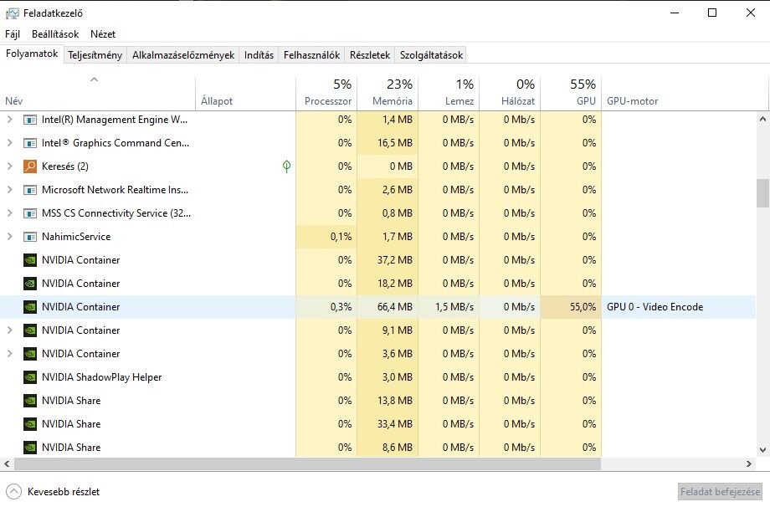The height and width of the screenshot is (512, 770).
Task: Click the Feladat befejezése button
Action: [720, 491]
